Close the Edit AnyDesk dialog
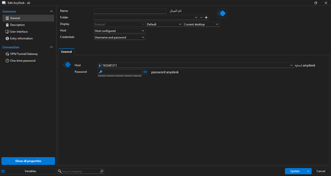This screenshot has height=176, width=331. [x=326, y=3]
